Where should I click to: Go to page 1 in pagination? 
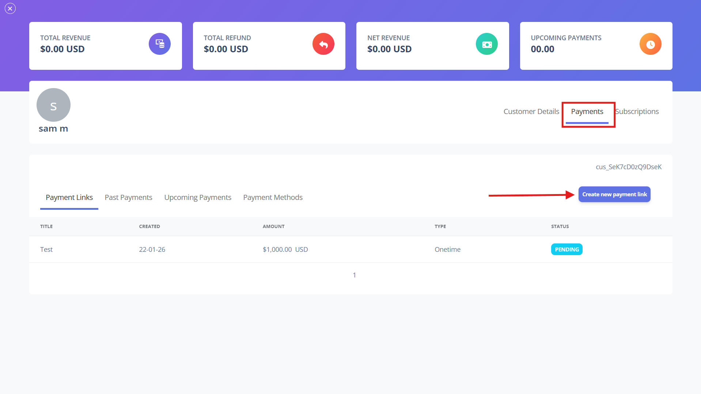click(354, 275)
